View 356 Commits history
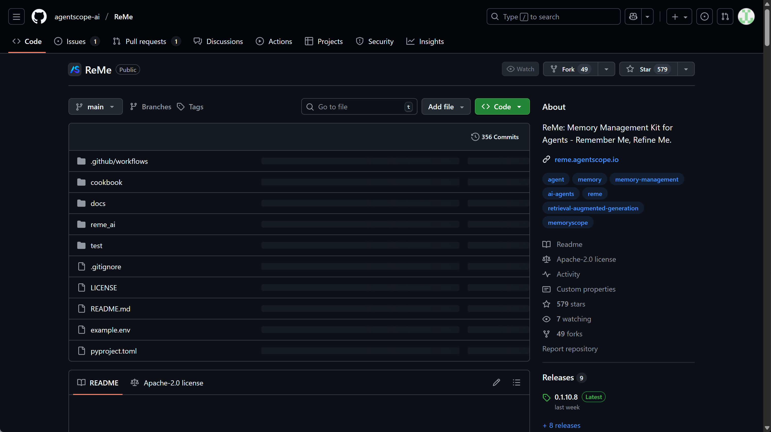This screenshot has width=771, height=432. (x=495, y=137)
